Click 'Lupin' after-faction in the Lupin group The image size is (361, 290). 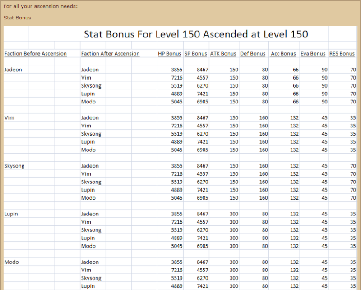click(88, 238)
